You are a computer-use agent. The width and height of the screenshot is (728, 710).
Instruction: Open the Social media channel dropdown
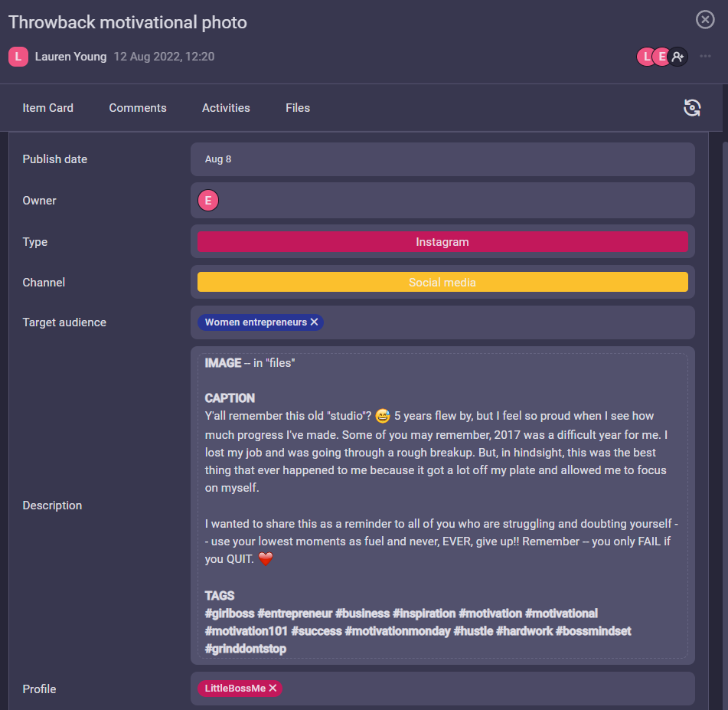click(x=442, y=283)
